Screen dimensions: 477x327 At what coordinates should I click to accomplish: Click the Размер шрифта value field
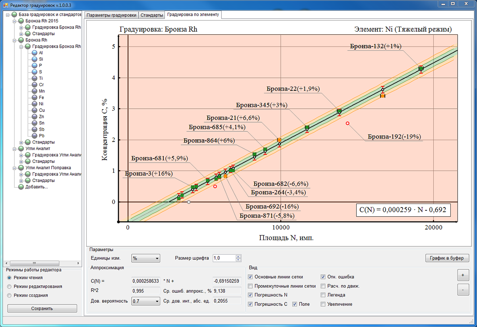click(x=224, y=258)
